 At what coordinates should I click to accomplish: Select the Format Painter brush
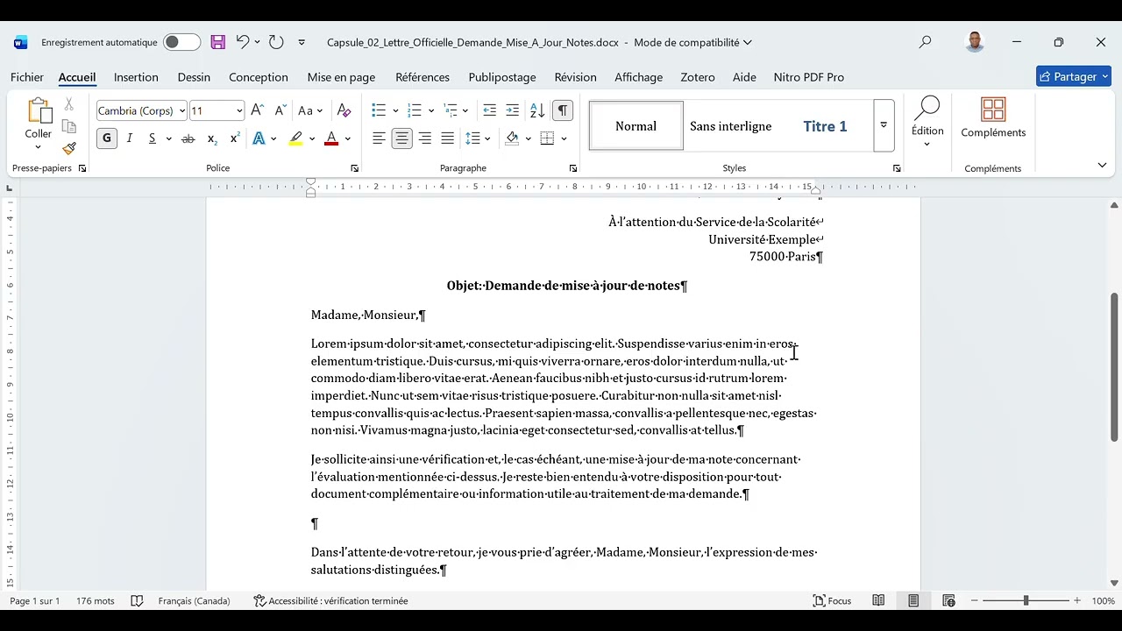coord(69,148)
